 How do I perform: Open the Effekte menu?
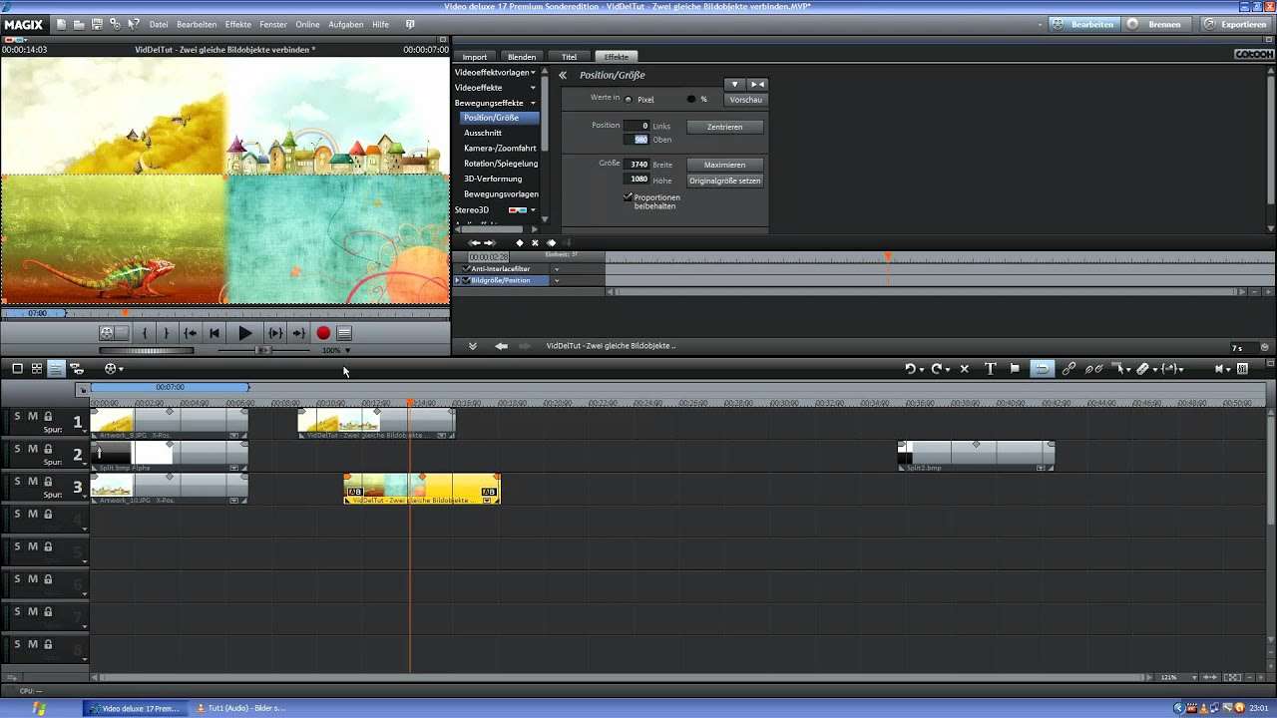pos(237,24)
